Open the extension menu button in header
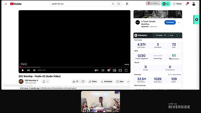This screenshot has height=113, width=201. pos(166,4)
